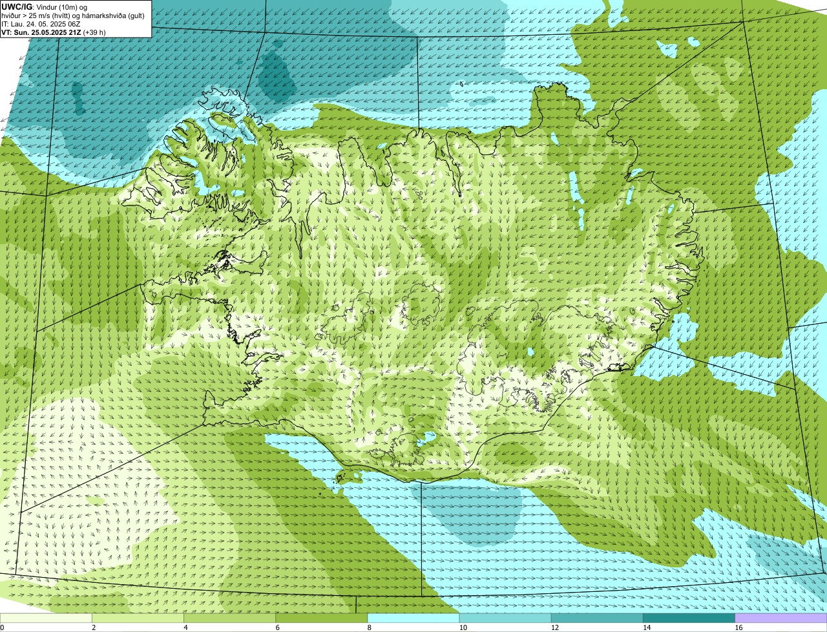Click the legend tick label "12"

point(554,627)
